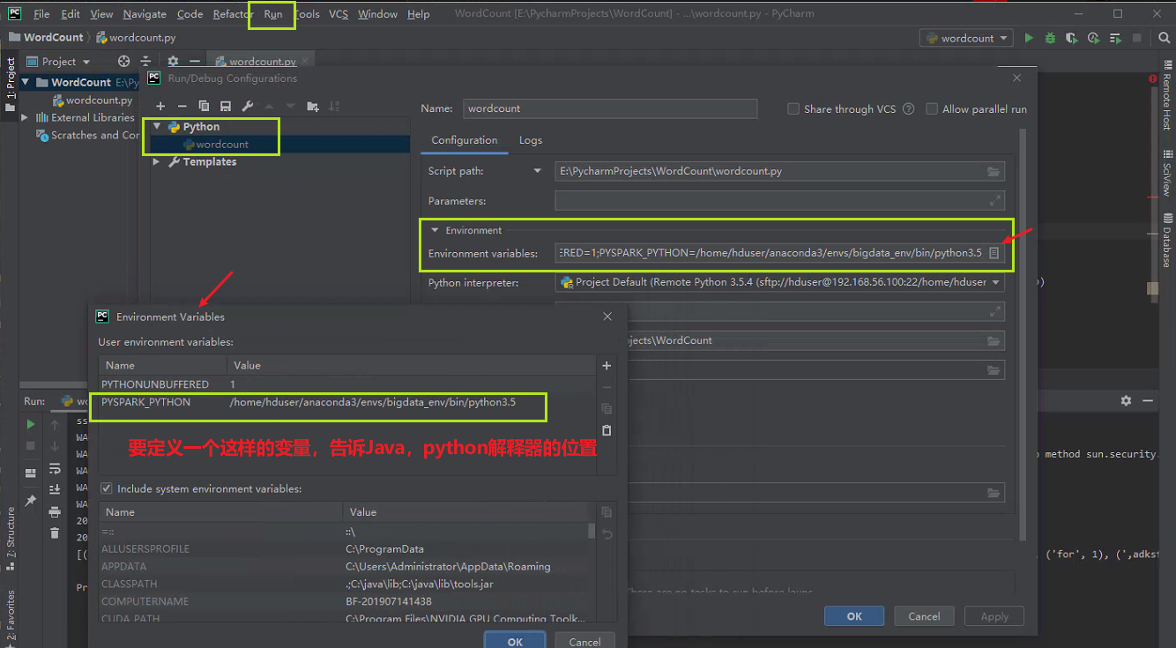Rerun wordcount in Run panel
The image size is (1176, 648).
click(x=31, y=424)
